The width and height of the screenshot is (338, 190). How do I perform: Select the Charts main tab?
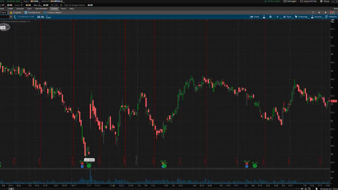pyautogui.click(x=54, y=9)
